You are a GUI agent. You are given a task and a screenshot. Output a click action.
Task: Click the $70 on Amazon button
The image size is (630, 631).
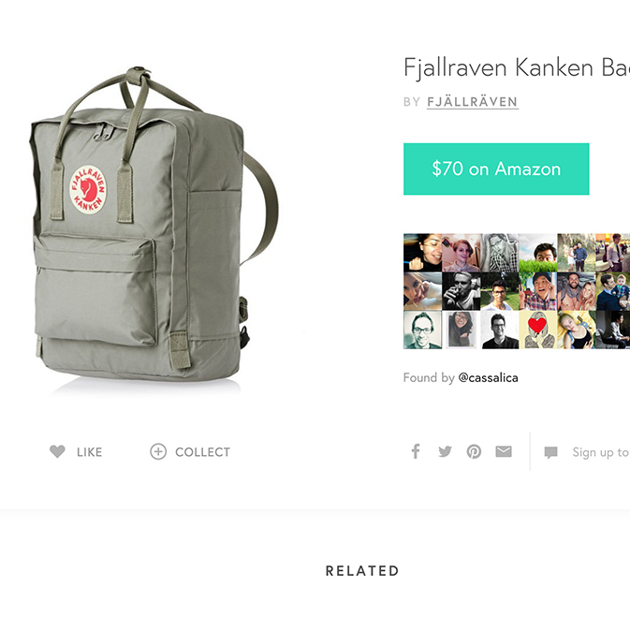click(x=496, y=169)
